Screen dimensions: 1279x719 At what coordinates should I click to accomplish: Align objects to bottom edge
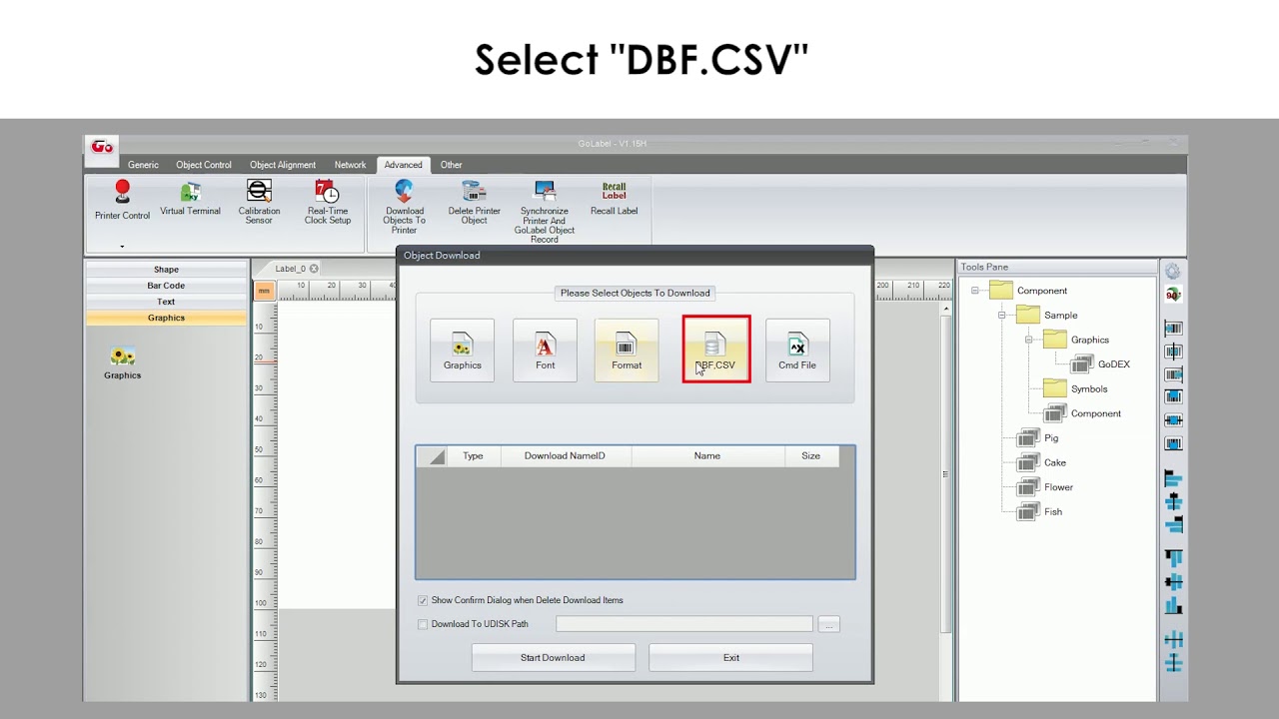(1173, 605)
